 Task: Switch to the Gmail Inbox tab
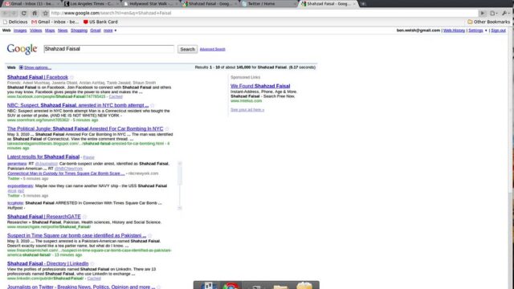pos(31,4)
